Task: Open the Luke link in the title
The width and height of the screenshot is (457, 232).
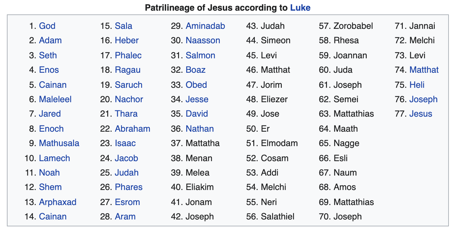Action: tap(300, 8)
